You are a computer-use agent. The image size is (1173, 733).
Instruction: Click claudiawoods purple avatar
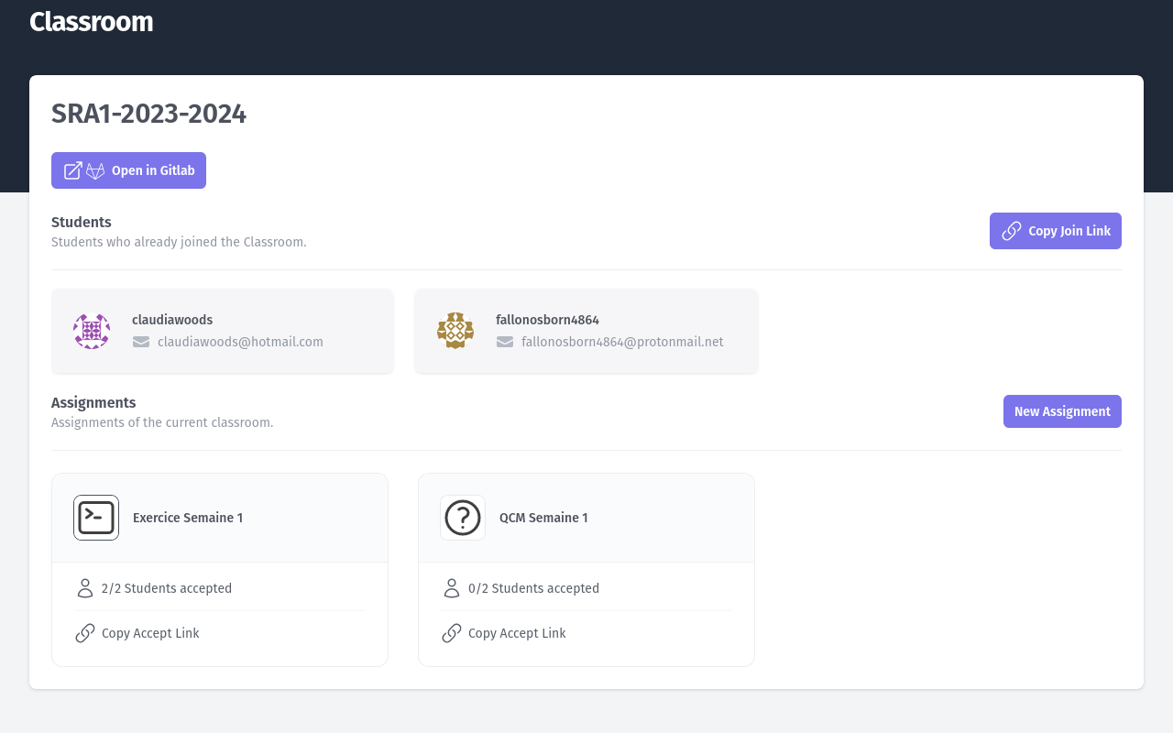coord(92,331)
